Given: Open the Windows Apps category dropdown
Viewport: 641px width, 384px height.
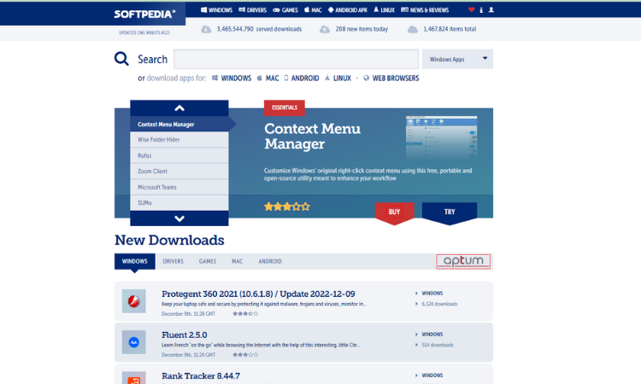Looking at the screenshot, I should (x=457, y=59).
